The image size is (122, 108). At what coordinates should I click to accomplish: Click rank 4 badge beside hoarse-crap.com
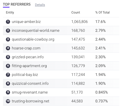8,48
